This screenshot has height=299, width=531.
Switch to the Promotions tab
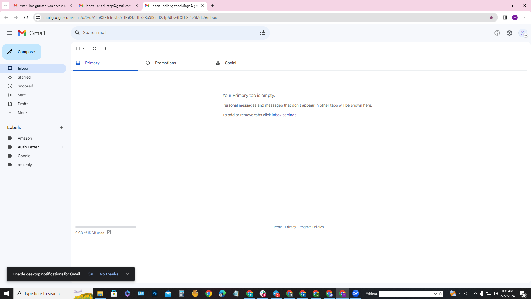click(175, 63)
